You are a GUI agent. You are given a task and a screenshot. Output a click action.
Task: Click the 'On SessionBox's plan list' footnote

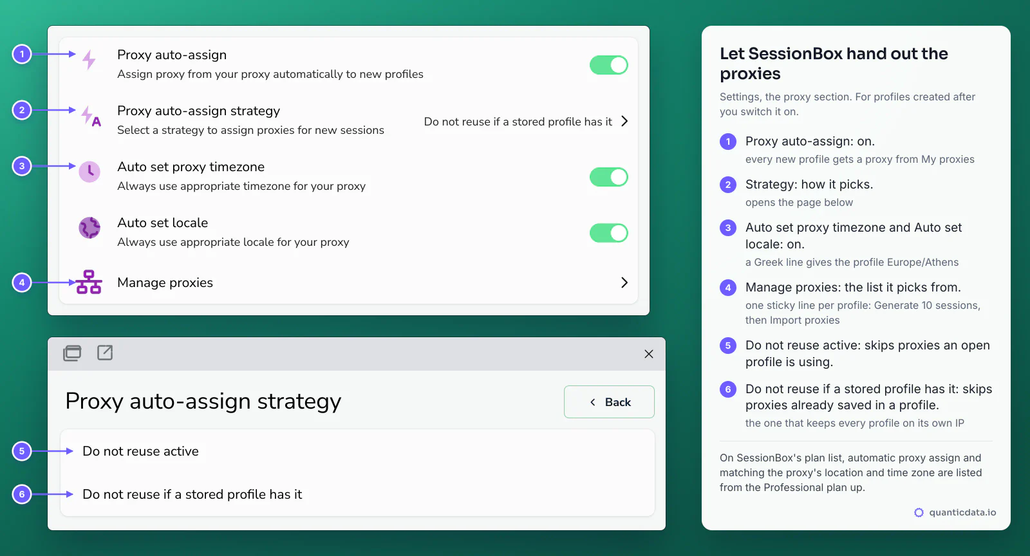click(x=851, y=472)
